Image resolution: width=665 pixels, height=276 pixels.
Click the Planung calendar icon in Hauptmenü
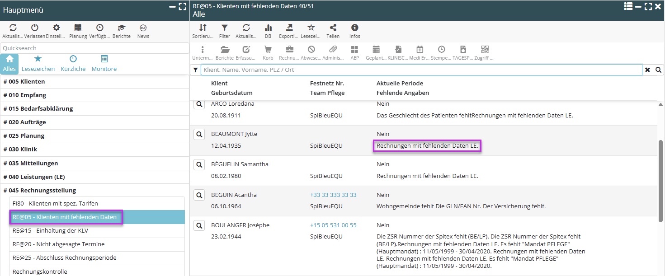78,28
